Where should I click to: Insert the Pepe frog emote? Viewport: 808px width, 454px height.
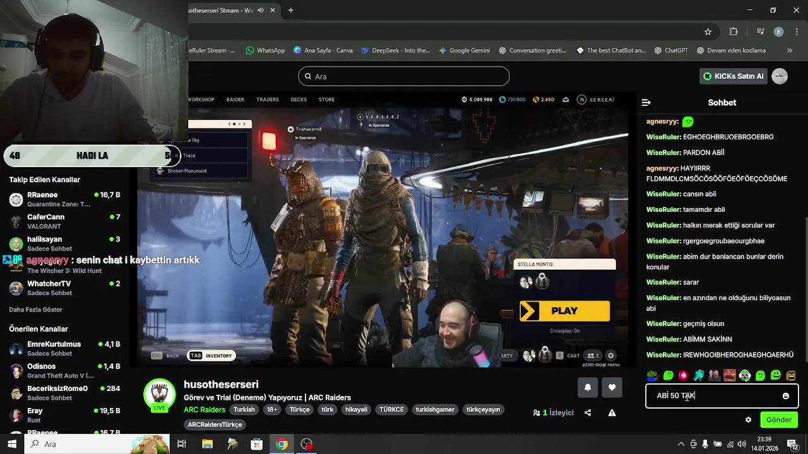coord(652,375)
